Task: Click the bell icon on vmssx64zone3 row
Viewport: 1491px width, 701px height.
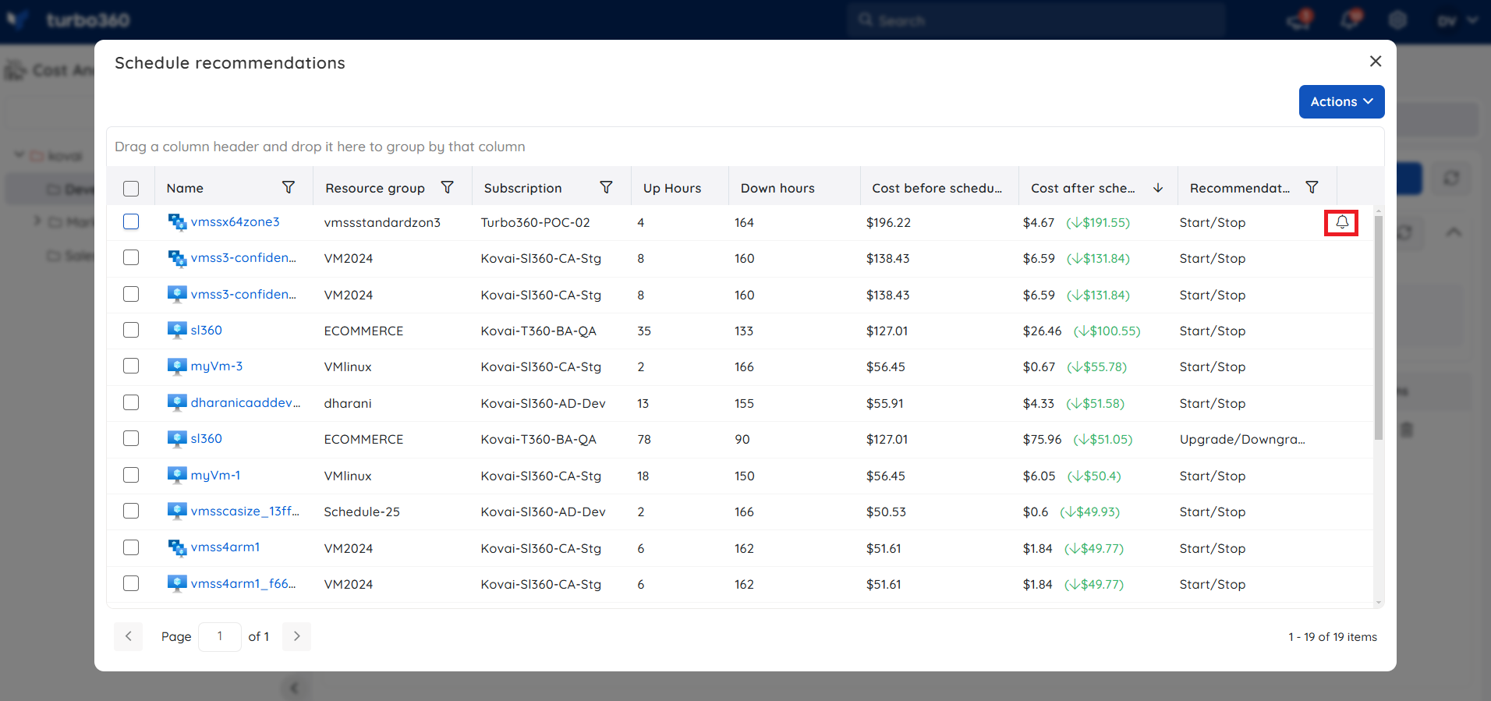Action: [x=1342, y=222]
